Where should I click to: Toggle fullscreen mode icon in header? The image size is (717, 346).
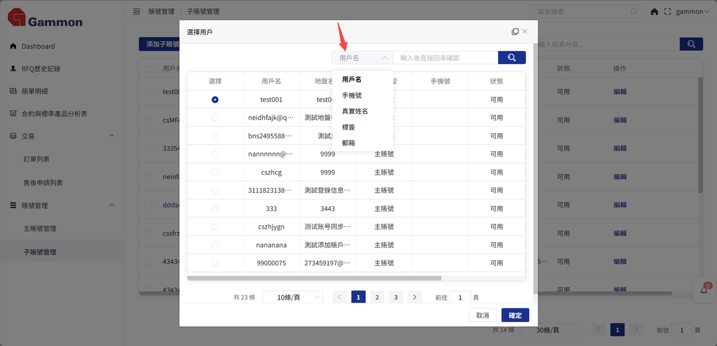click(x=667, y=12)
